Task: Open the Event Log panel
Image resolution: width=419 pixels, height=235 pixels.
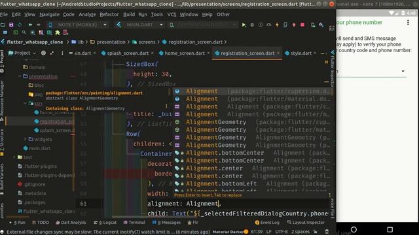Action: click(267, 223)
